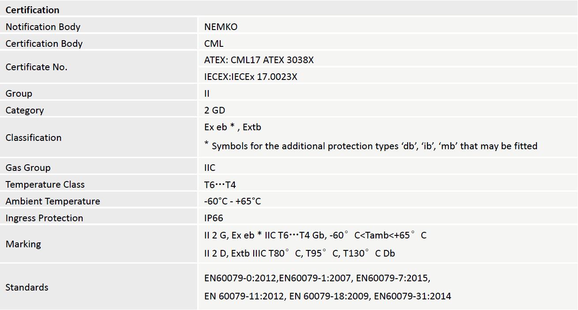Click the EN 60079-11:2012 standards line
This screenshot has height=310, width=578.
coord(327,296)
